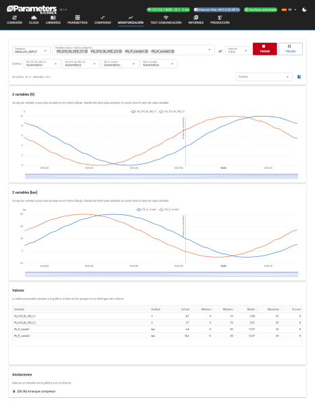Click the '2 variables [V]' chart title

[23, 94]
